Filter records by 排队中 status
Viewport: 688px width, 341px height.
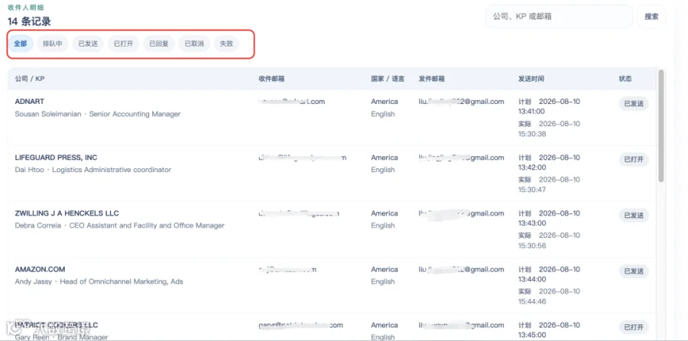coord(53,44)
